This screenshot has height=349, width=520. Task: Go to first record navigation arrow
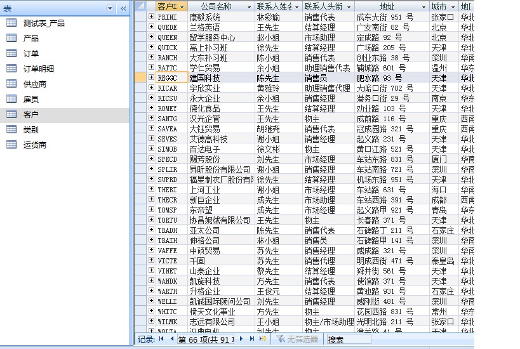pyautogui.click(x=161, y=339)
